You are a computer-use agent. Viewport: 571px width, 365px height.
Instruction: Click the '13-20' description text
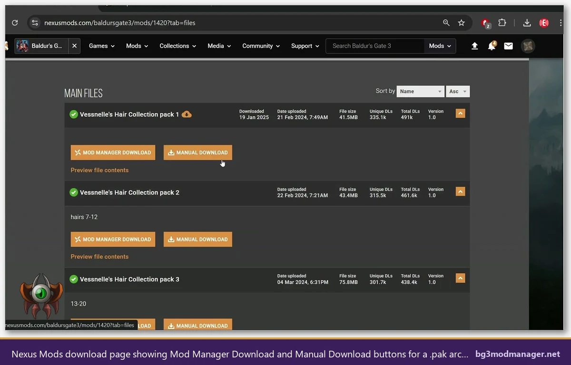[79, 304]
